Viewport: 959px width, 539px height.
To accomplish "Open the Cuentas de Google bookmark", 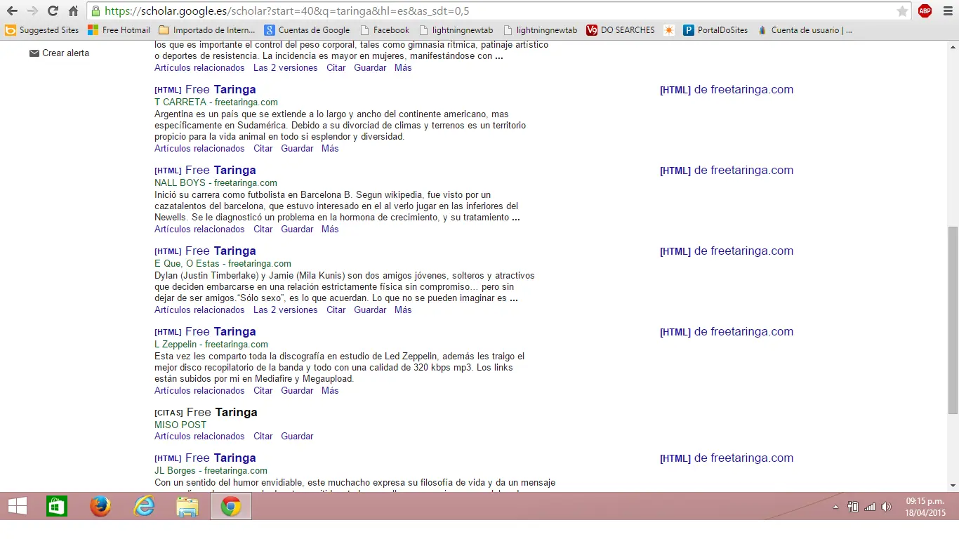I will tap(307, 30).
